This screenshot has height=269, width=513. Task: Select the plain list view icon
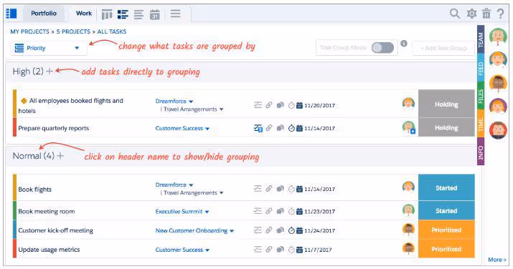click(x=138, y=14)
